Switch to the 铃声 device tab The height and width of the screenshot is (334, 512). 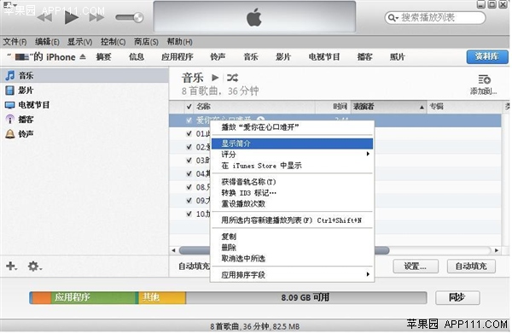point(218,57)
